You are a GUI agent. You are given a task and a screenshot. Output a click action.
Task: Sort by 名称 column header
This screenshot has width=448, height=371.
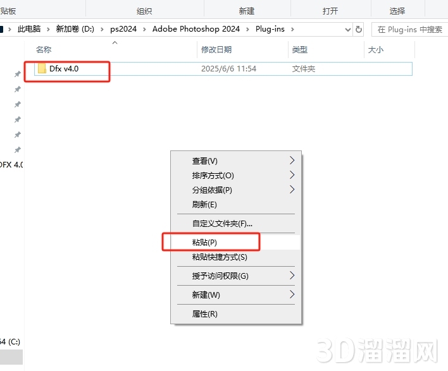(44, 50)
